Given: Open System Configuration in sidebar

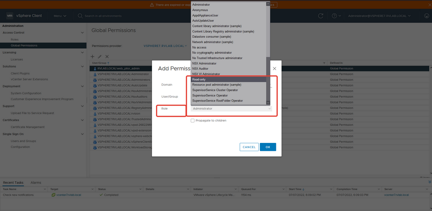Looking at the screenshot, I should pos(26,93).
